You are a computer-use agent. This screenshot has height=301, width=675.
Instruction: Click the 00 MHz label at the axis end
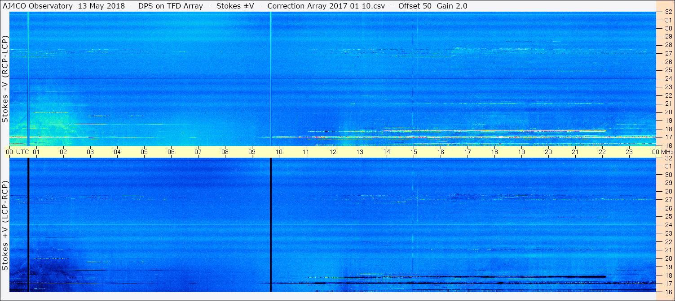coord(662,152)
